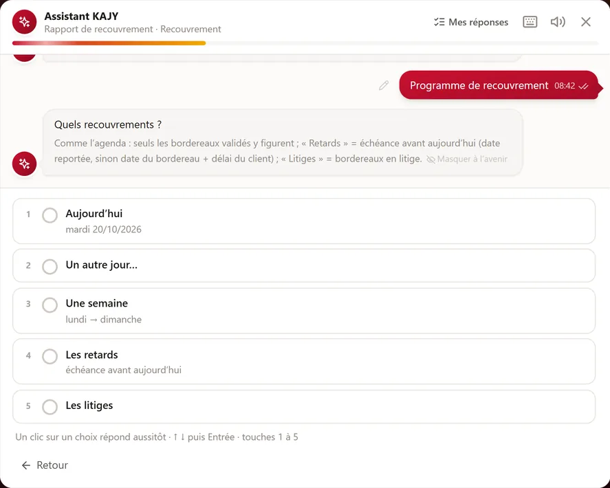Click the double-check read receipt icon
The image size is (610, 488).
click(x=583, y=87)
